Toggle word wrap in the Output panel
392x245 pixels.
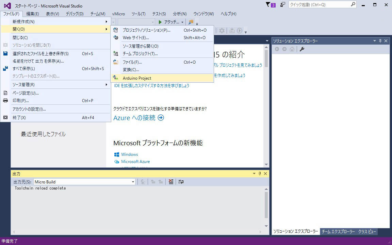[181, 182]
